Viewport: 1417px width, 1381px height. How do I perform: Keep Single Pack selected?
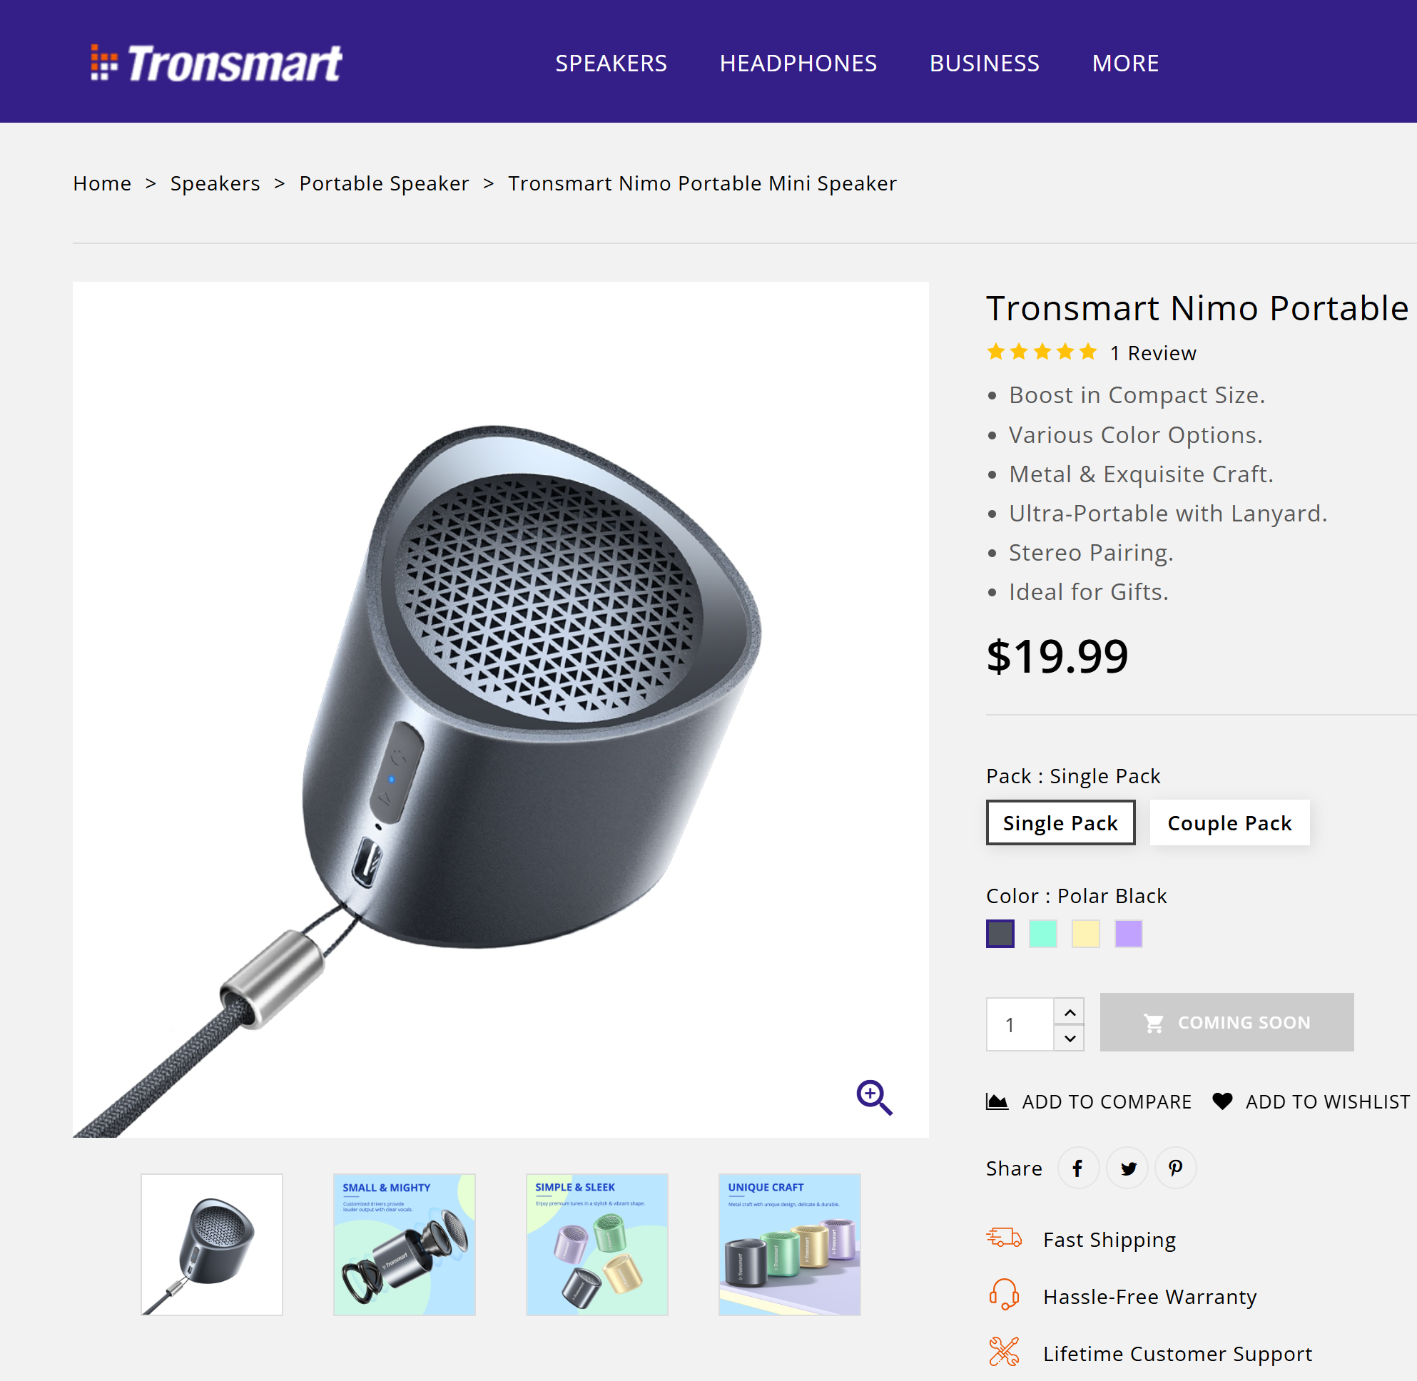[1060, 822]
